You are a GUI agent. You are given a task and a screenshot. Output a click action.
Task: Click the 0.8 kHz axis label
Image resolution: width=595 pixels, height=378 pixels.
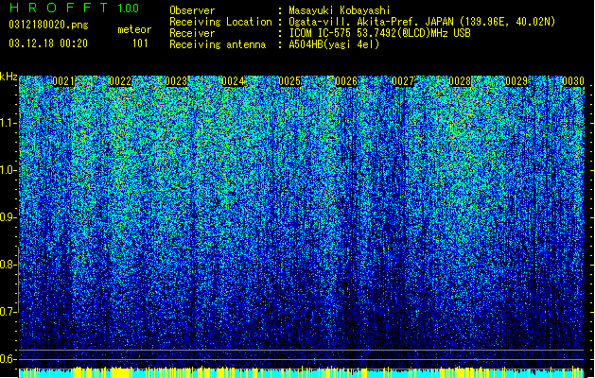click(x=9, y=265)
